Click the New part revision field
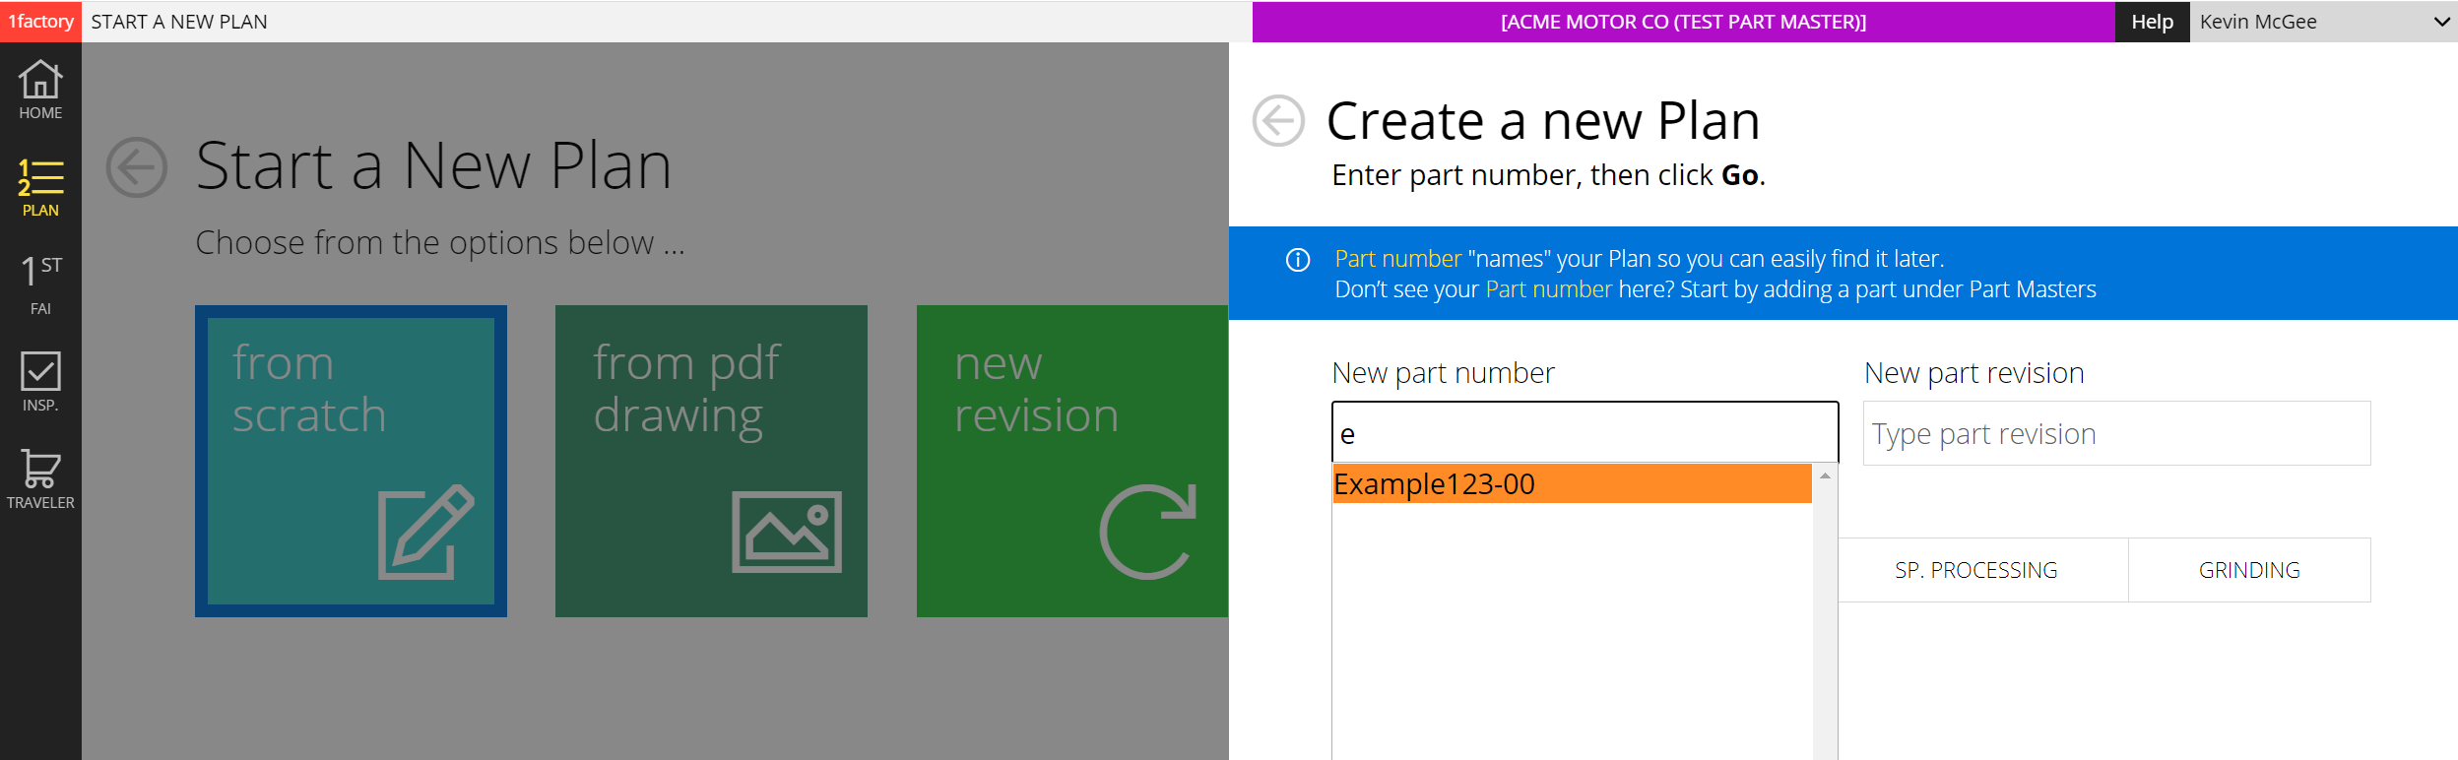Image resolution: width=2458 pixels, height=760 pixels. coord(2116,433)
